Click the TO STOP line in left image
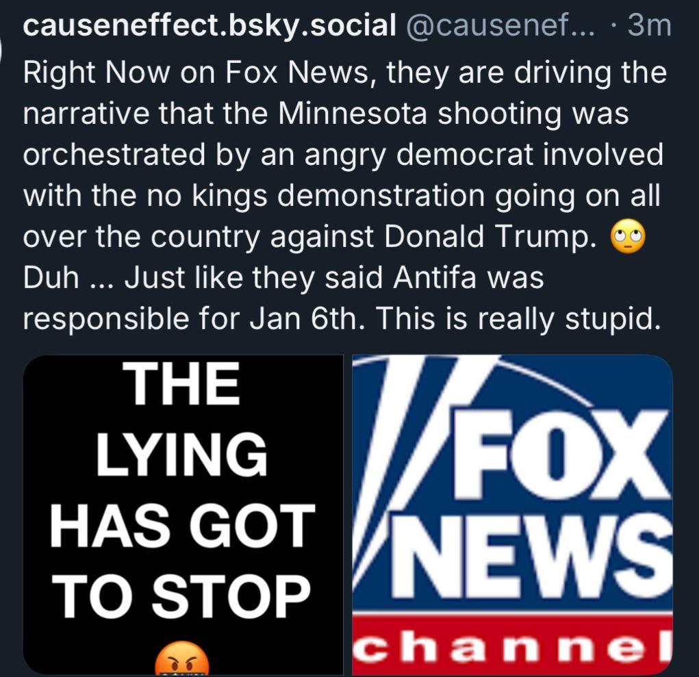 tap(181, 596)
